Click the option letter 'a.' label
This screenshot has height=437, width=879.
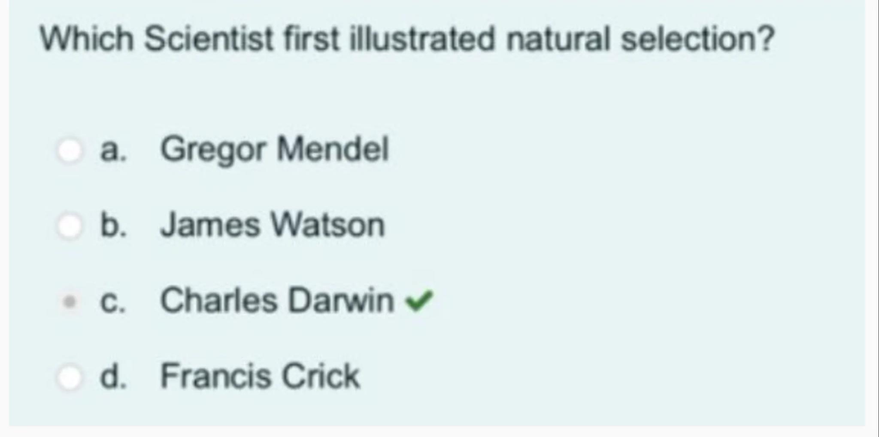[113, 151]
